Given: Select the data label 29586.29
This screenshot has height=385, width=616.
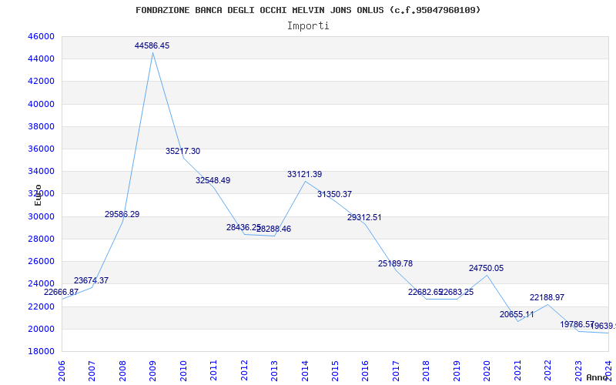Looking at the screenshot, I should [x=122, y=215].
